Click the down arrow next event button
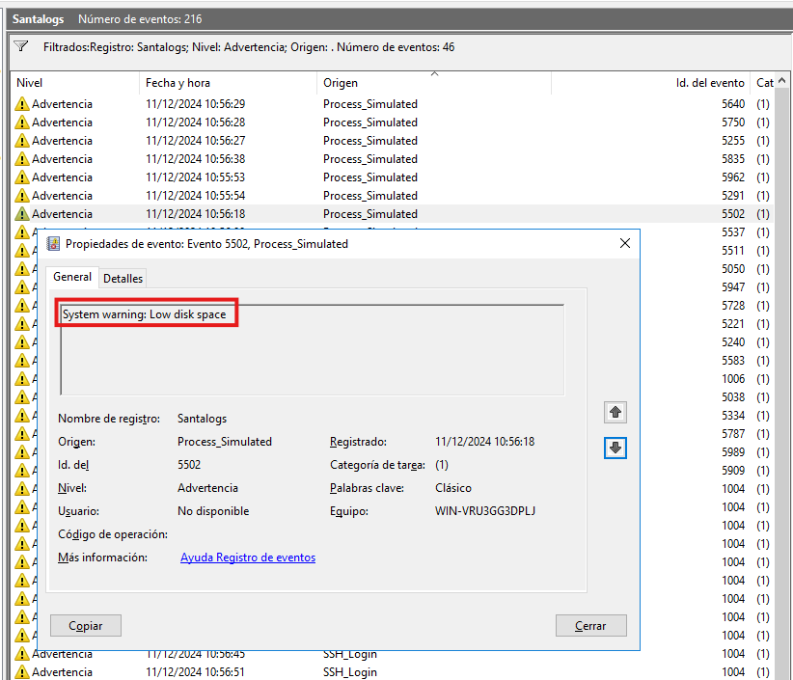Image resolution: width=793 pixels, height=680 pixels. [x=615, y=448]
